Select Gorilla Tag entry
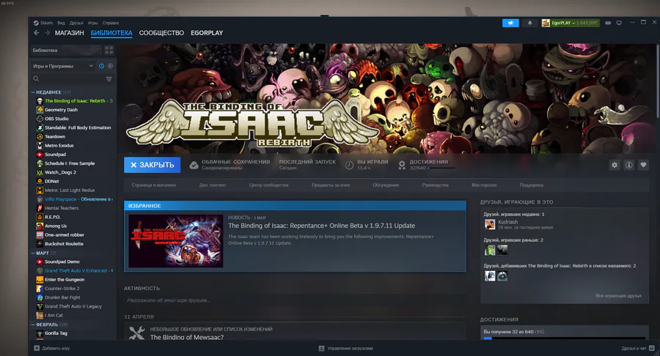Screen dimensions: 660x356 pos(56,333)
